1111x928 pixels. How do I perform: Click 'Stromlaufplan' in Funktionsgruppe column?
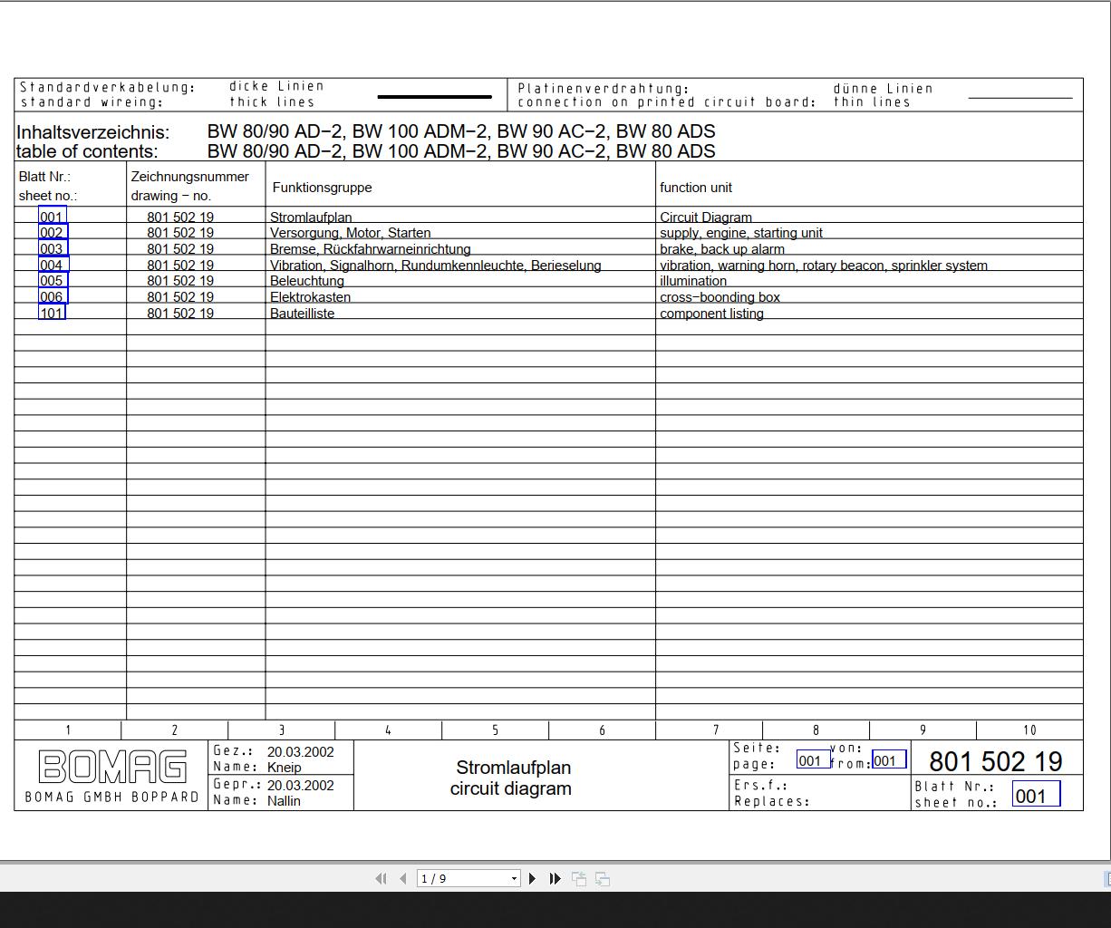pos(311,217)
